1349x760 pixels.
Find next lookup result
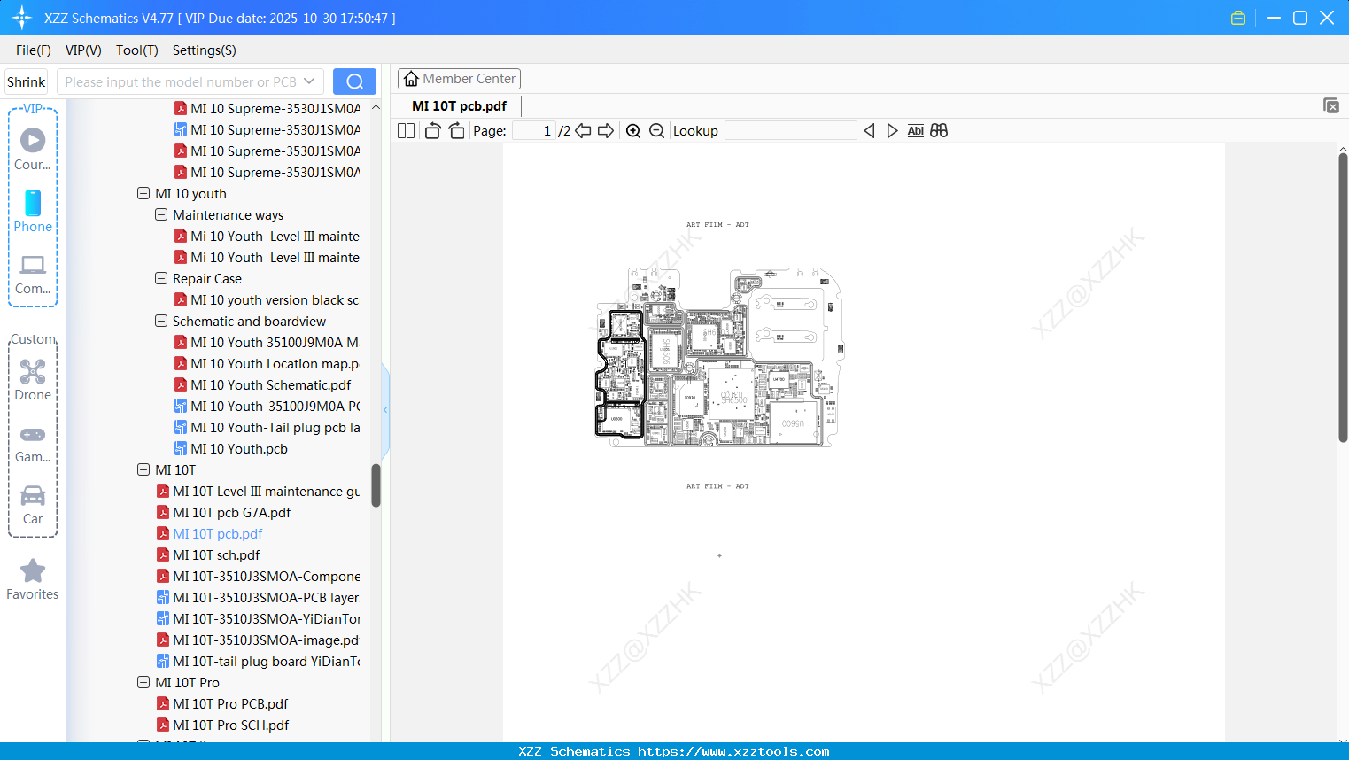point(892,131)
